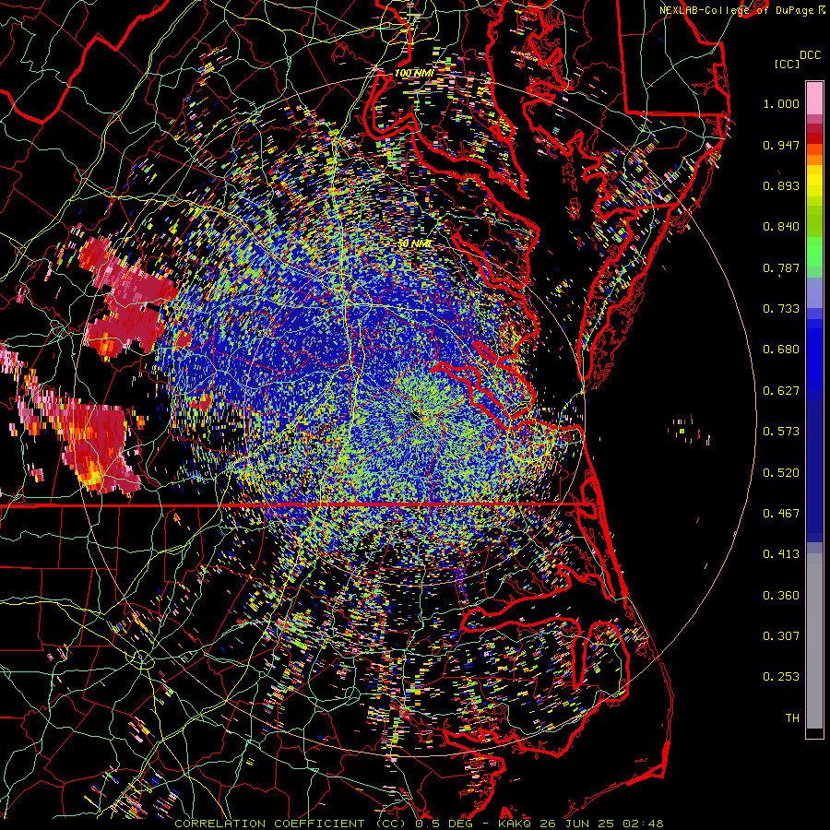This screenshot has height=830, width=830.
Task: Click the 50 NMI range ring label
Action: coord(414,243)
